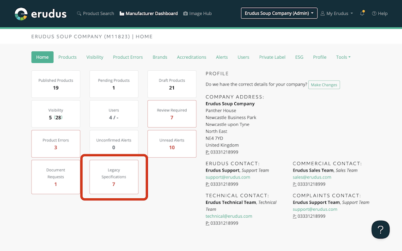Click the Help question mark icon
This screenshot has width=402, height=251.
pyautogui.click(x=374, y=13)
